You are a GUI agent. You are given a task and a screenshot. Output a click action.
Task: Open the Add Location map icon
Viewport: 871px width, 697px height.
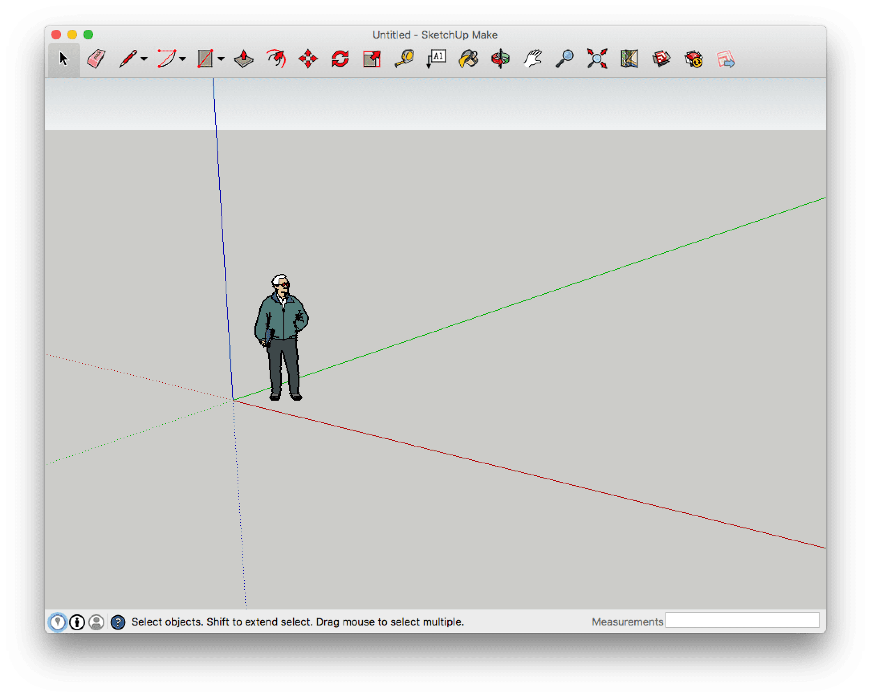tap(629, 59)
